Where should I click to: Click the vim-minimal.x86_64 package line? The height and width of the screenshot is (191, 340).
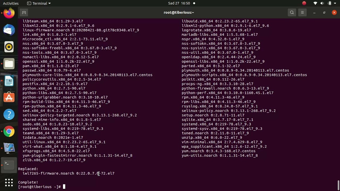[x=222, y=142]
